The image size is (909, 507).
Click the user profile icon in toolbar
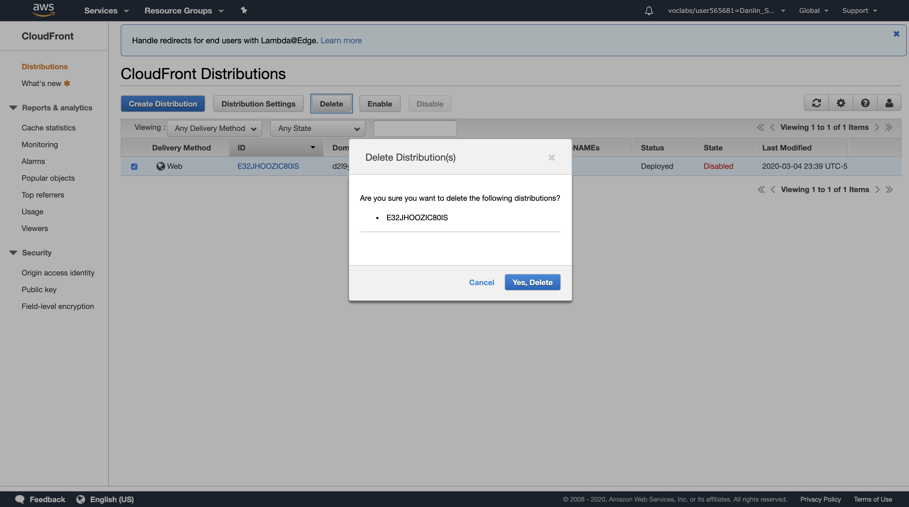coord(889,103)
